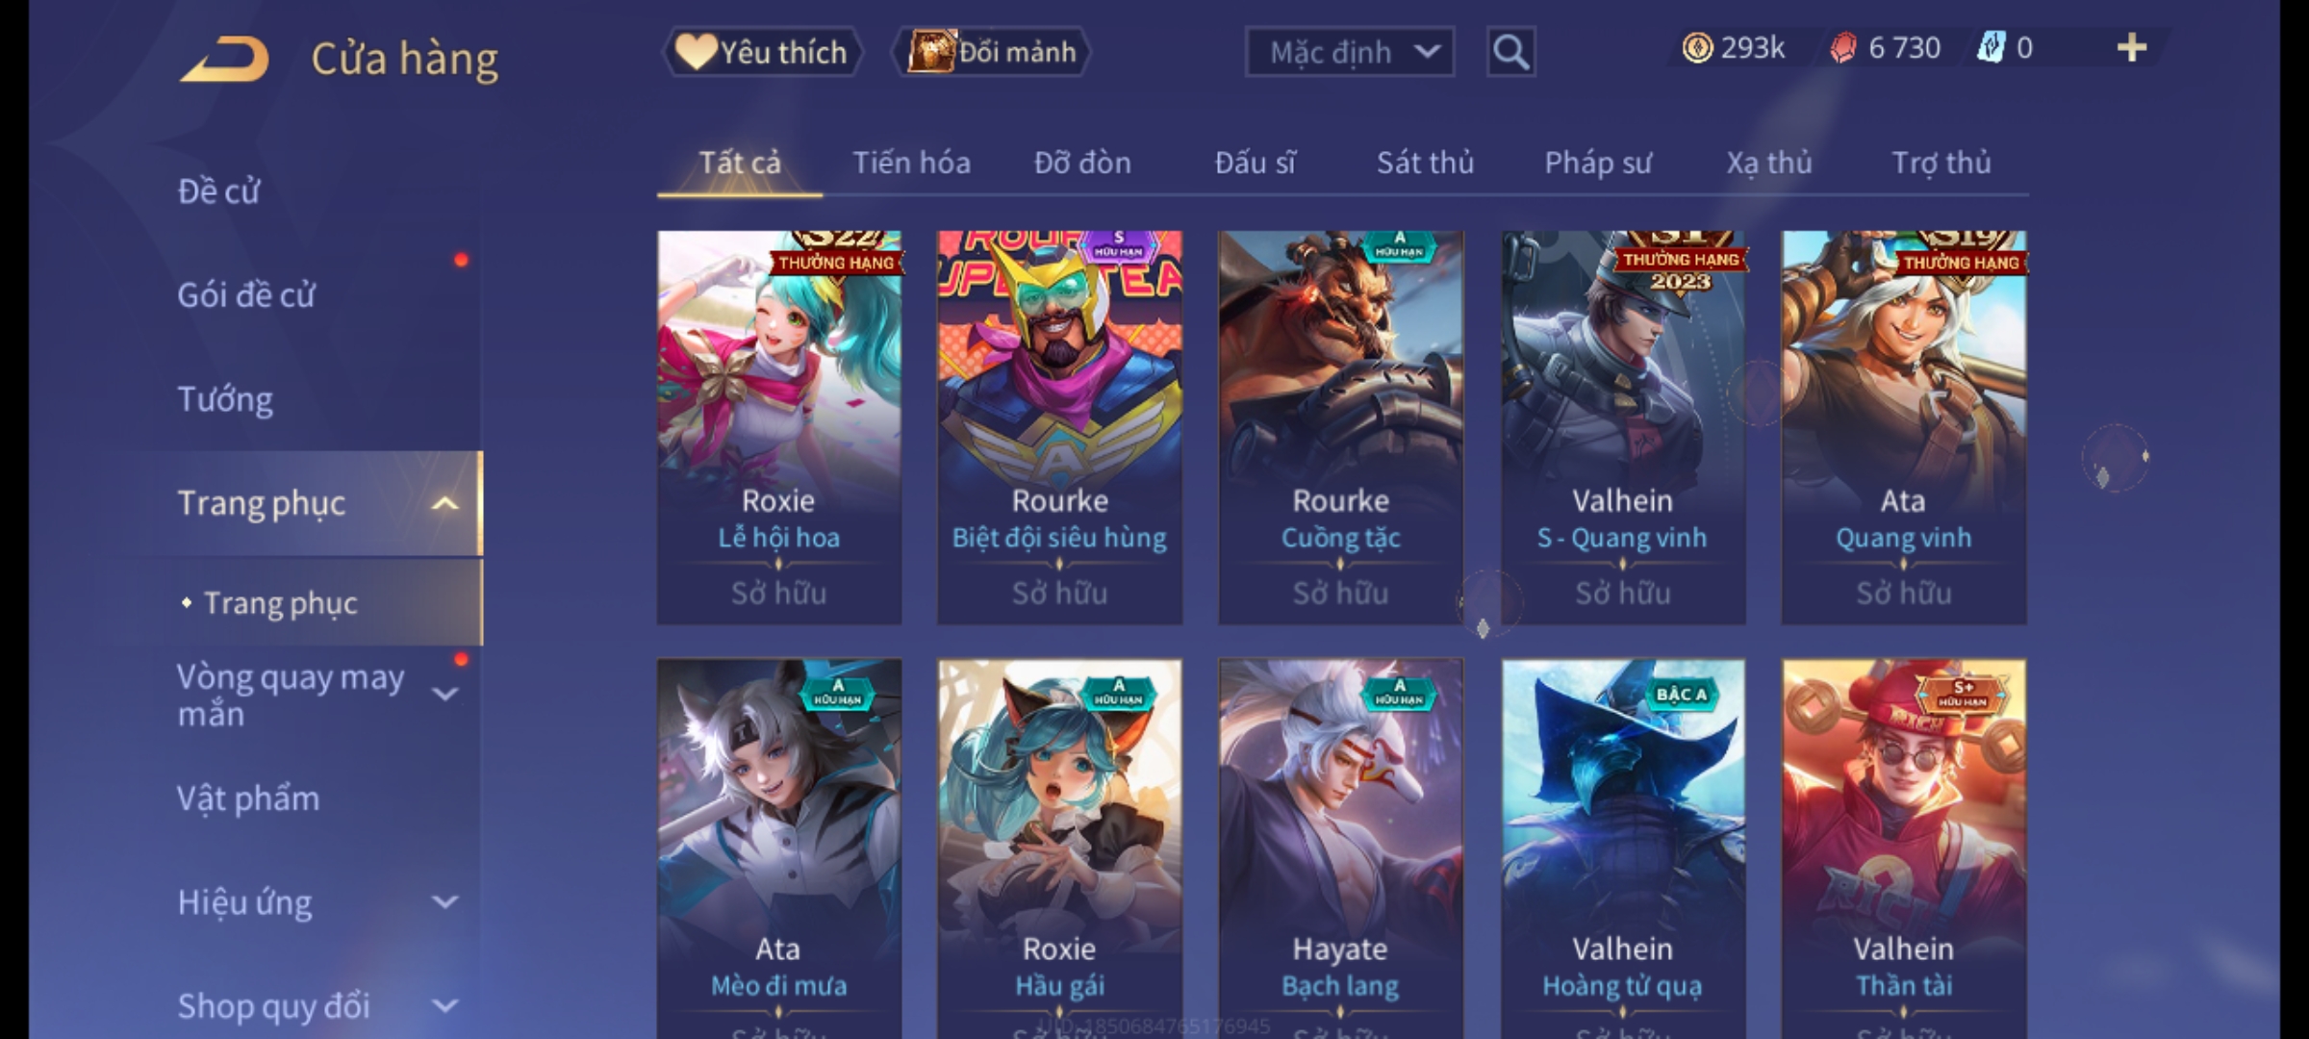The width and height of the screenshot is (2309, 1039).
Task: Expand Vòng quay may mắn section
Action: (444, 693)
